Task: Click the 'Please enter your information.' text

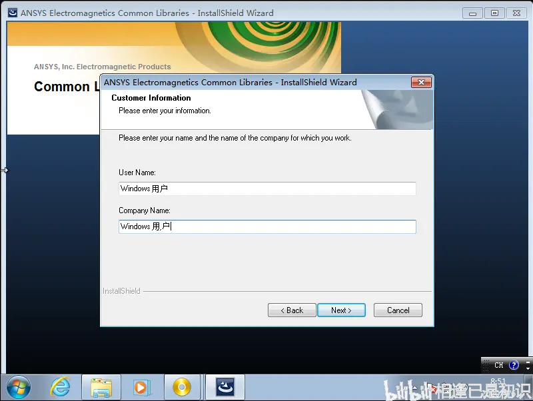Action: click(x=165, y=111)
